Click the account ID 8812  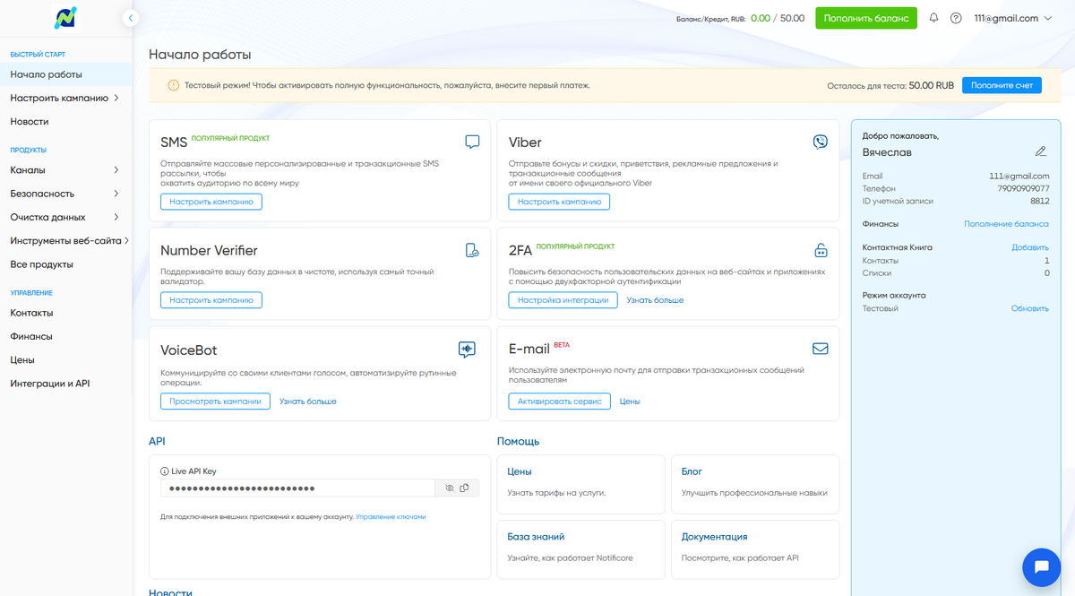pos(1039,201)
